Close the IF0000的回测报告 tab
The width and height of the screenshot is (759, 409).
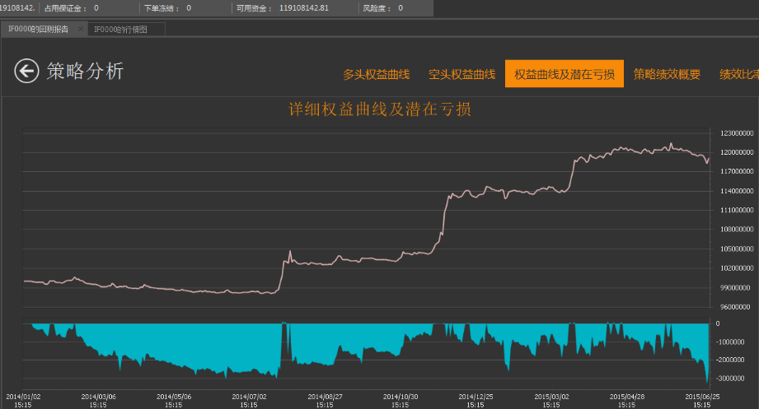(81, 29)
